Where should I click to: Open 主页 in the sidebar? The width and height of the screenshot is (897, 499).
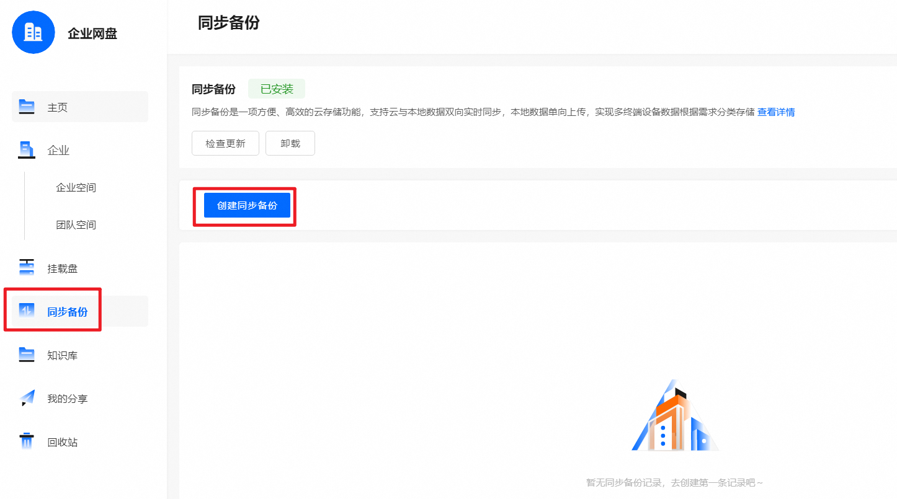coord(80,107)
